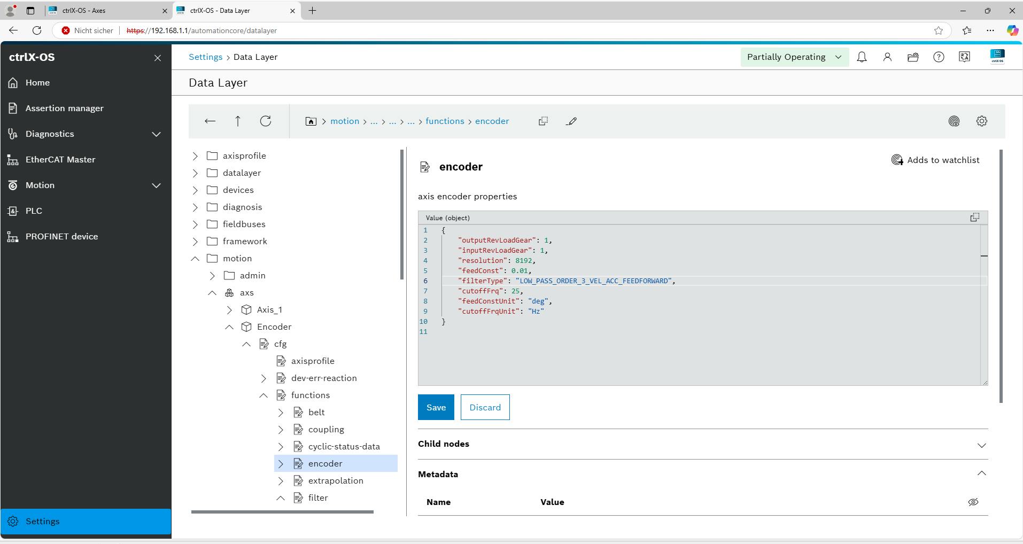
Task: Click the Save button
Action: (436, 407)
